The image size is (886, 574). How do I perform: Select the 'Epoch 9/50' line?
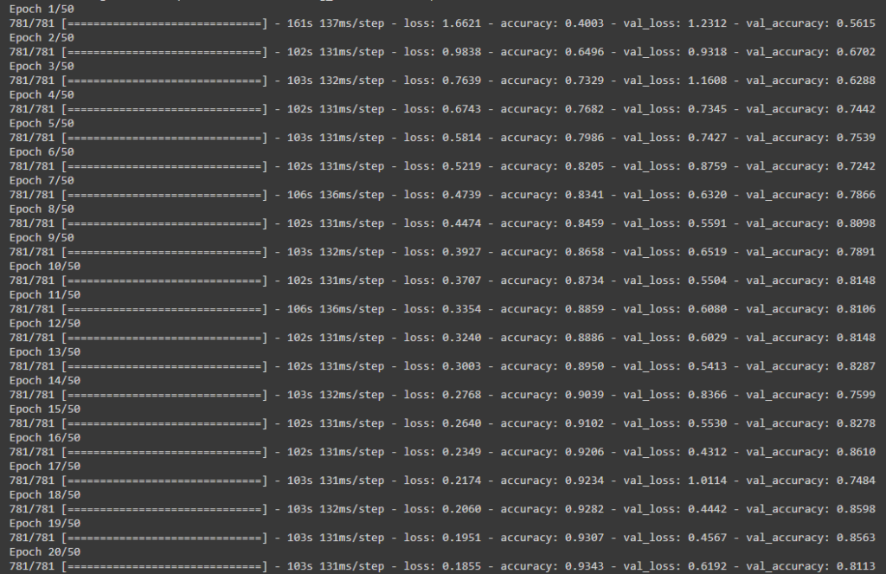click(x=42, y=237)
